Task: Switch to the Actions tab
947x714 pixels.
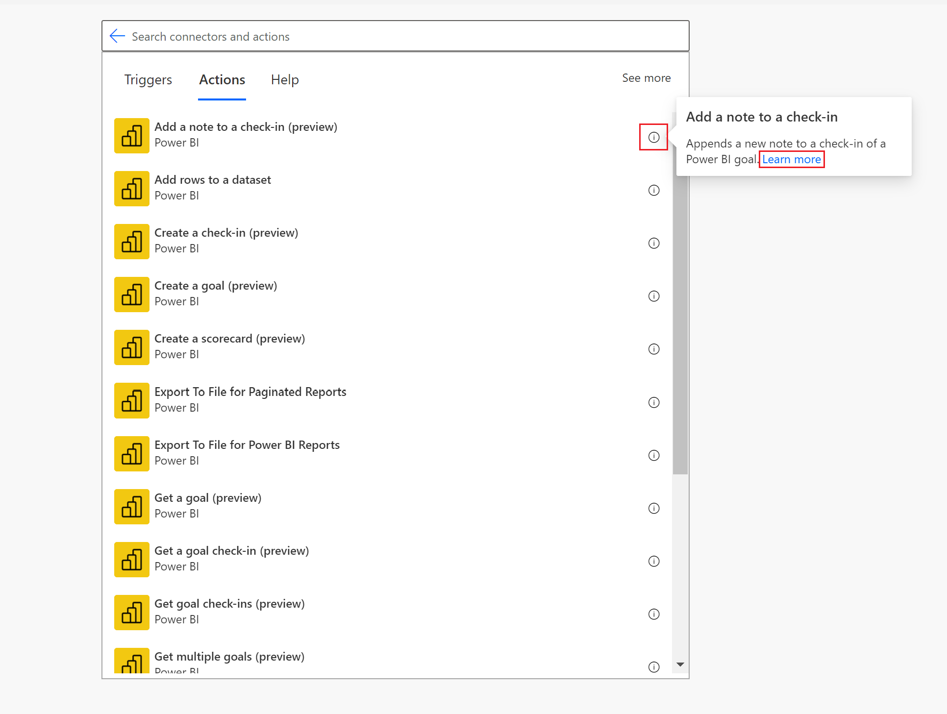Action: (222, 79)
